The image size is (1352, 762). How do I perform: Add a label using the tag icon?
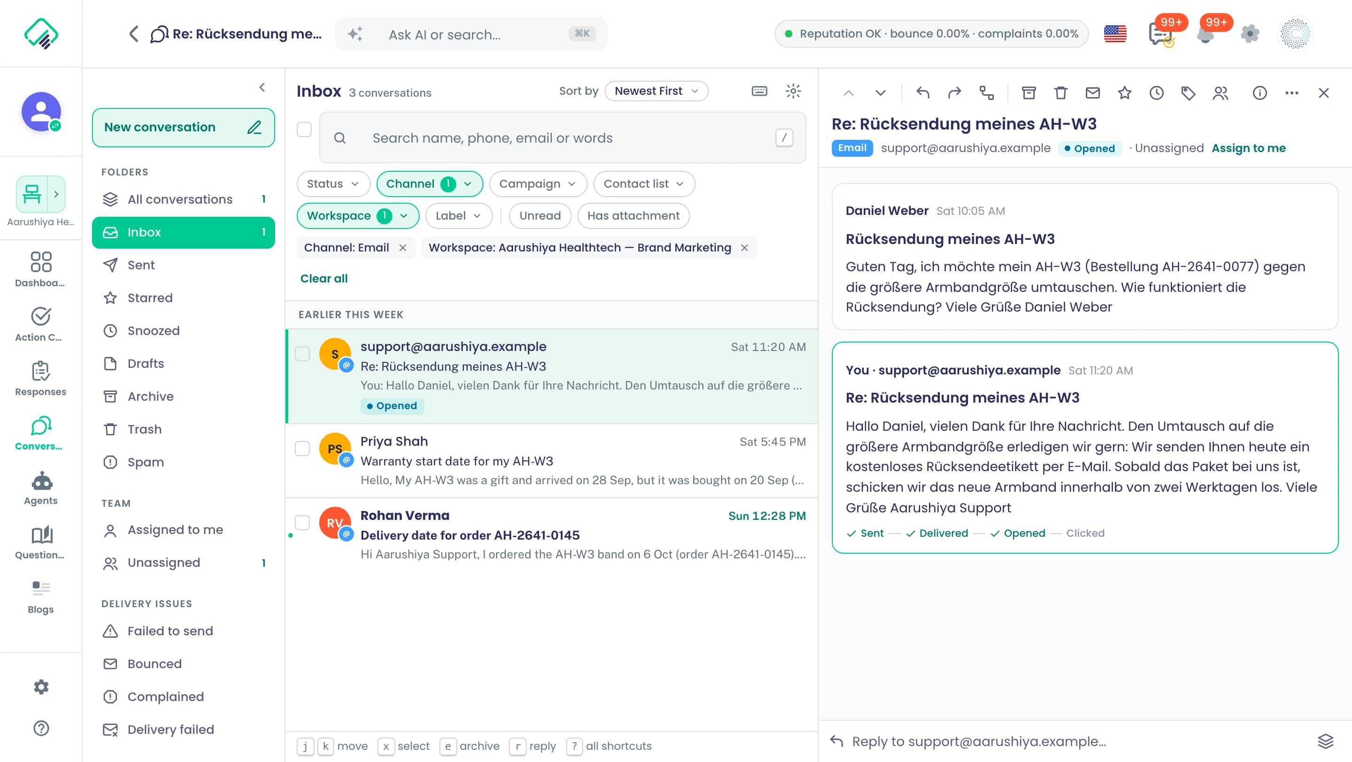coord(1188,93)
